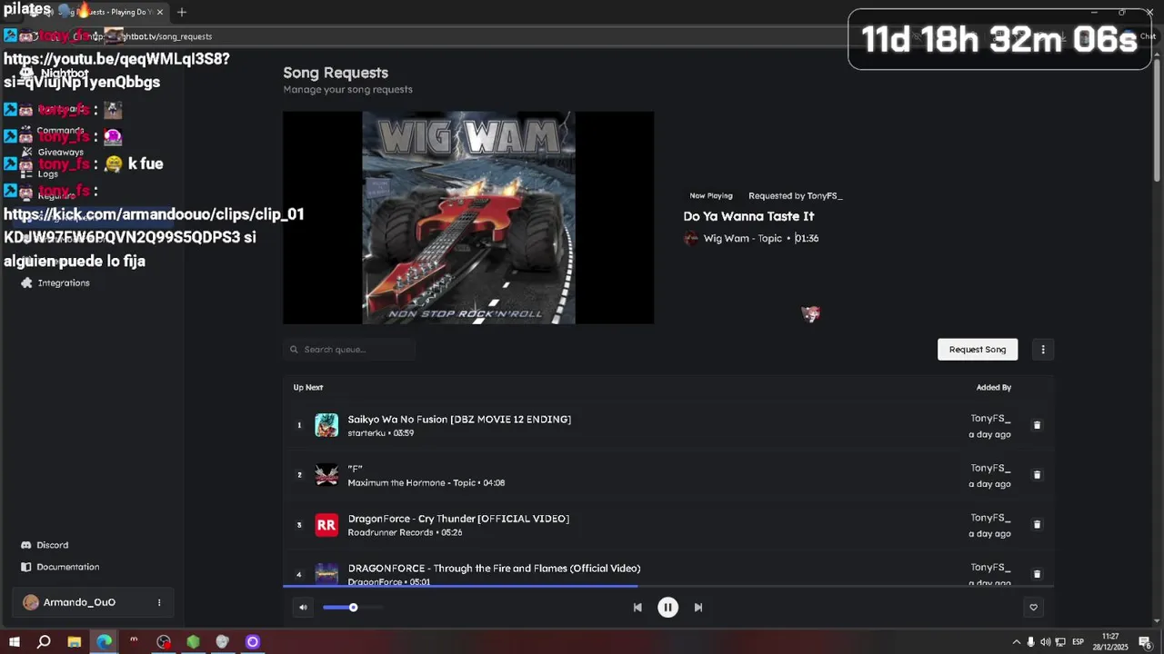Click the Wig Wam channel avatar icon
The image size is (1164, 654).
(x=691, y=238)
